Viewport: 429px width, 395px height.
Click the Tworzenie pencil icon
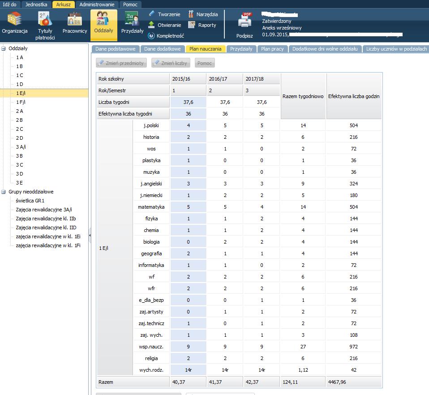(151, 14)
